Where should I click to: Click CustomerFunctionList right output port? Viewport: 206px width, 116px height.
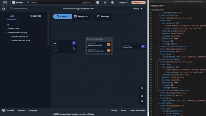coord(111,44)
